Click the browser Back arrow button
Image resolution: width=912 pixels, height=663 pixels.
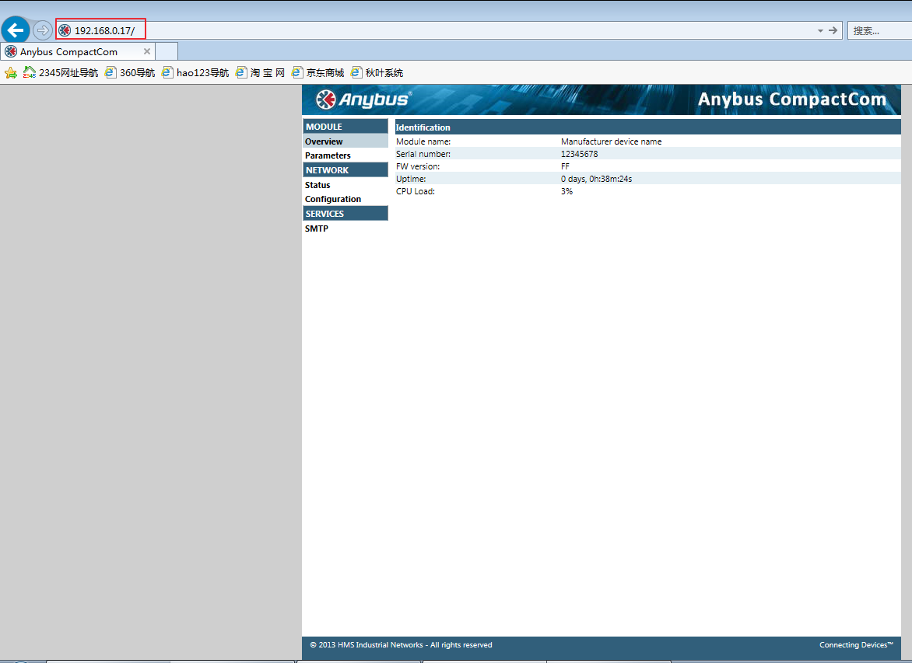coord(16,30)
